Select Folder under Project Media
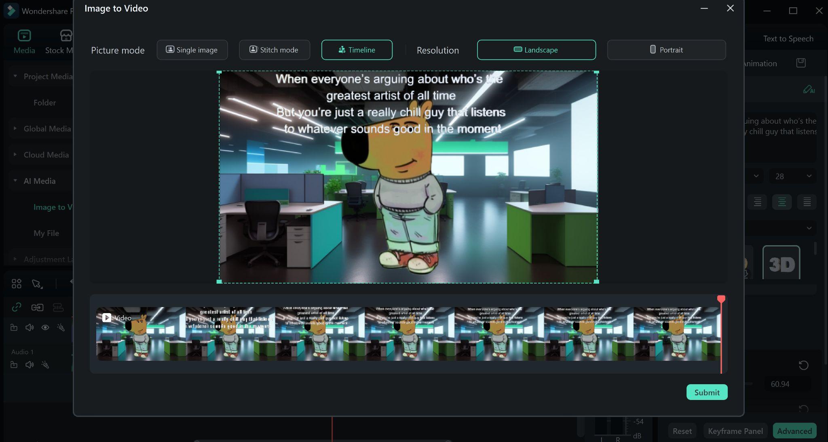 [44, 103]
